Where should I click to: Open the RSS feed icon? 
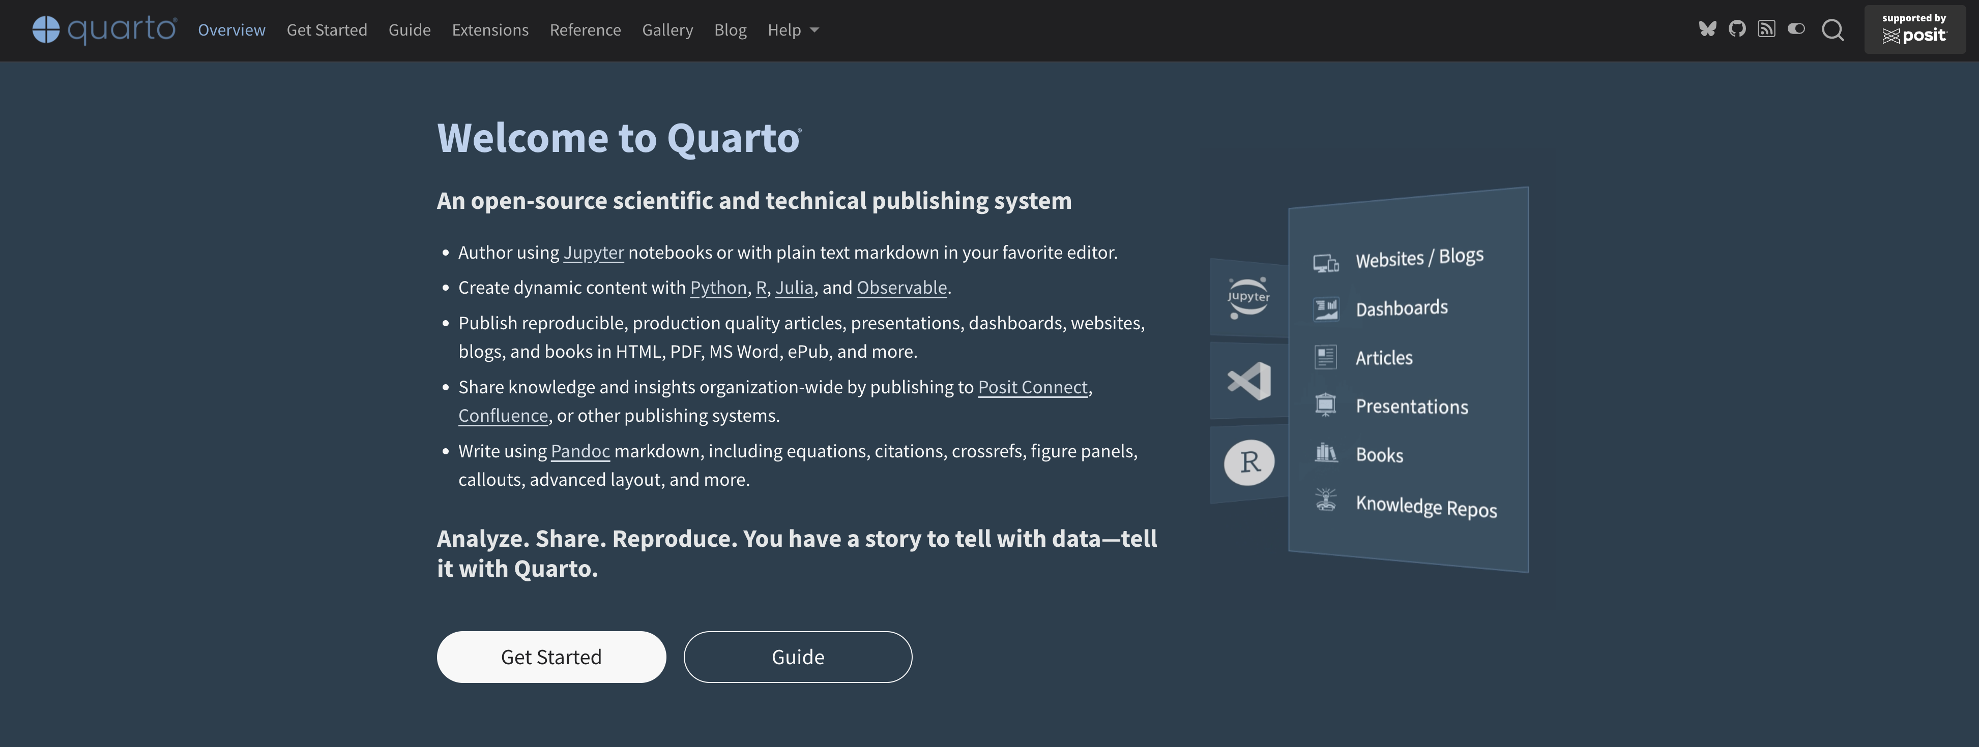click(x=1766, y=29)
